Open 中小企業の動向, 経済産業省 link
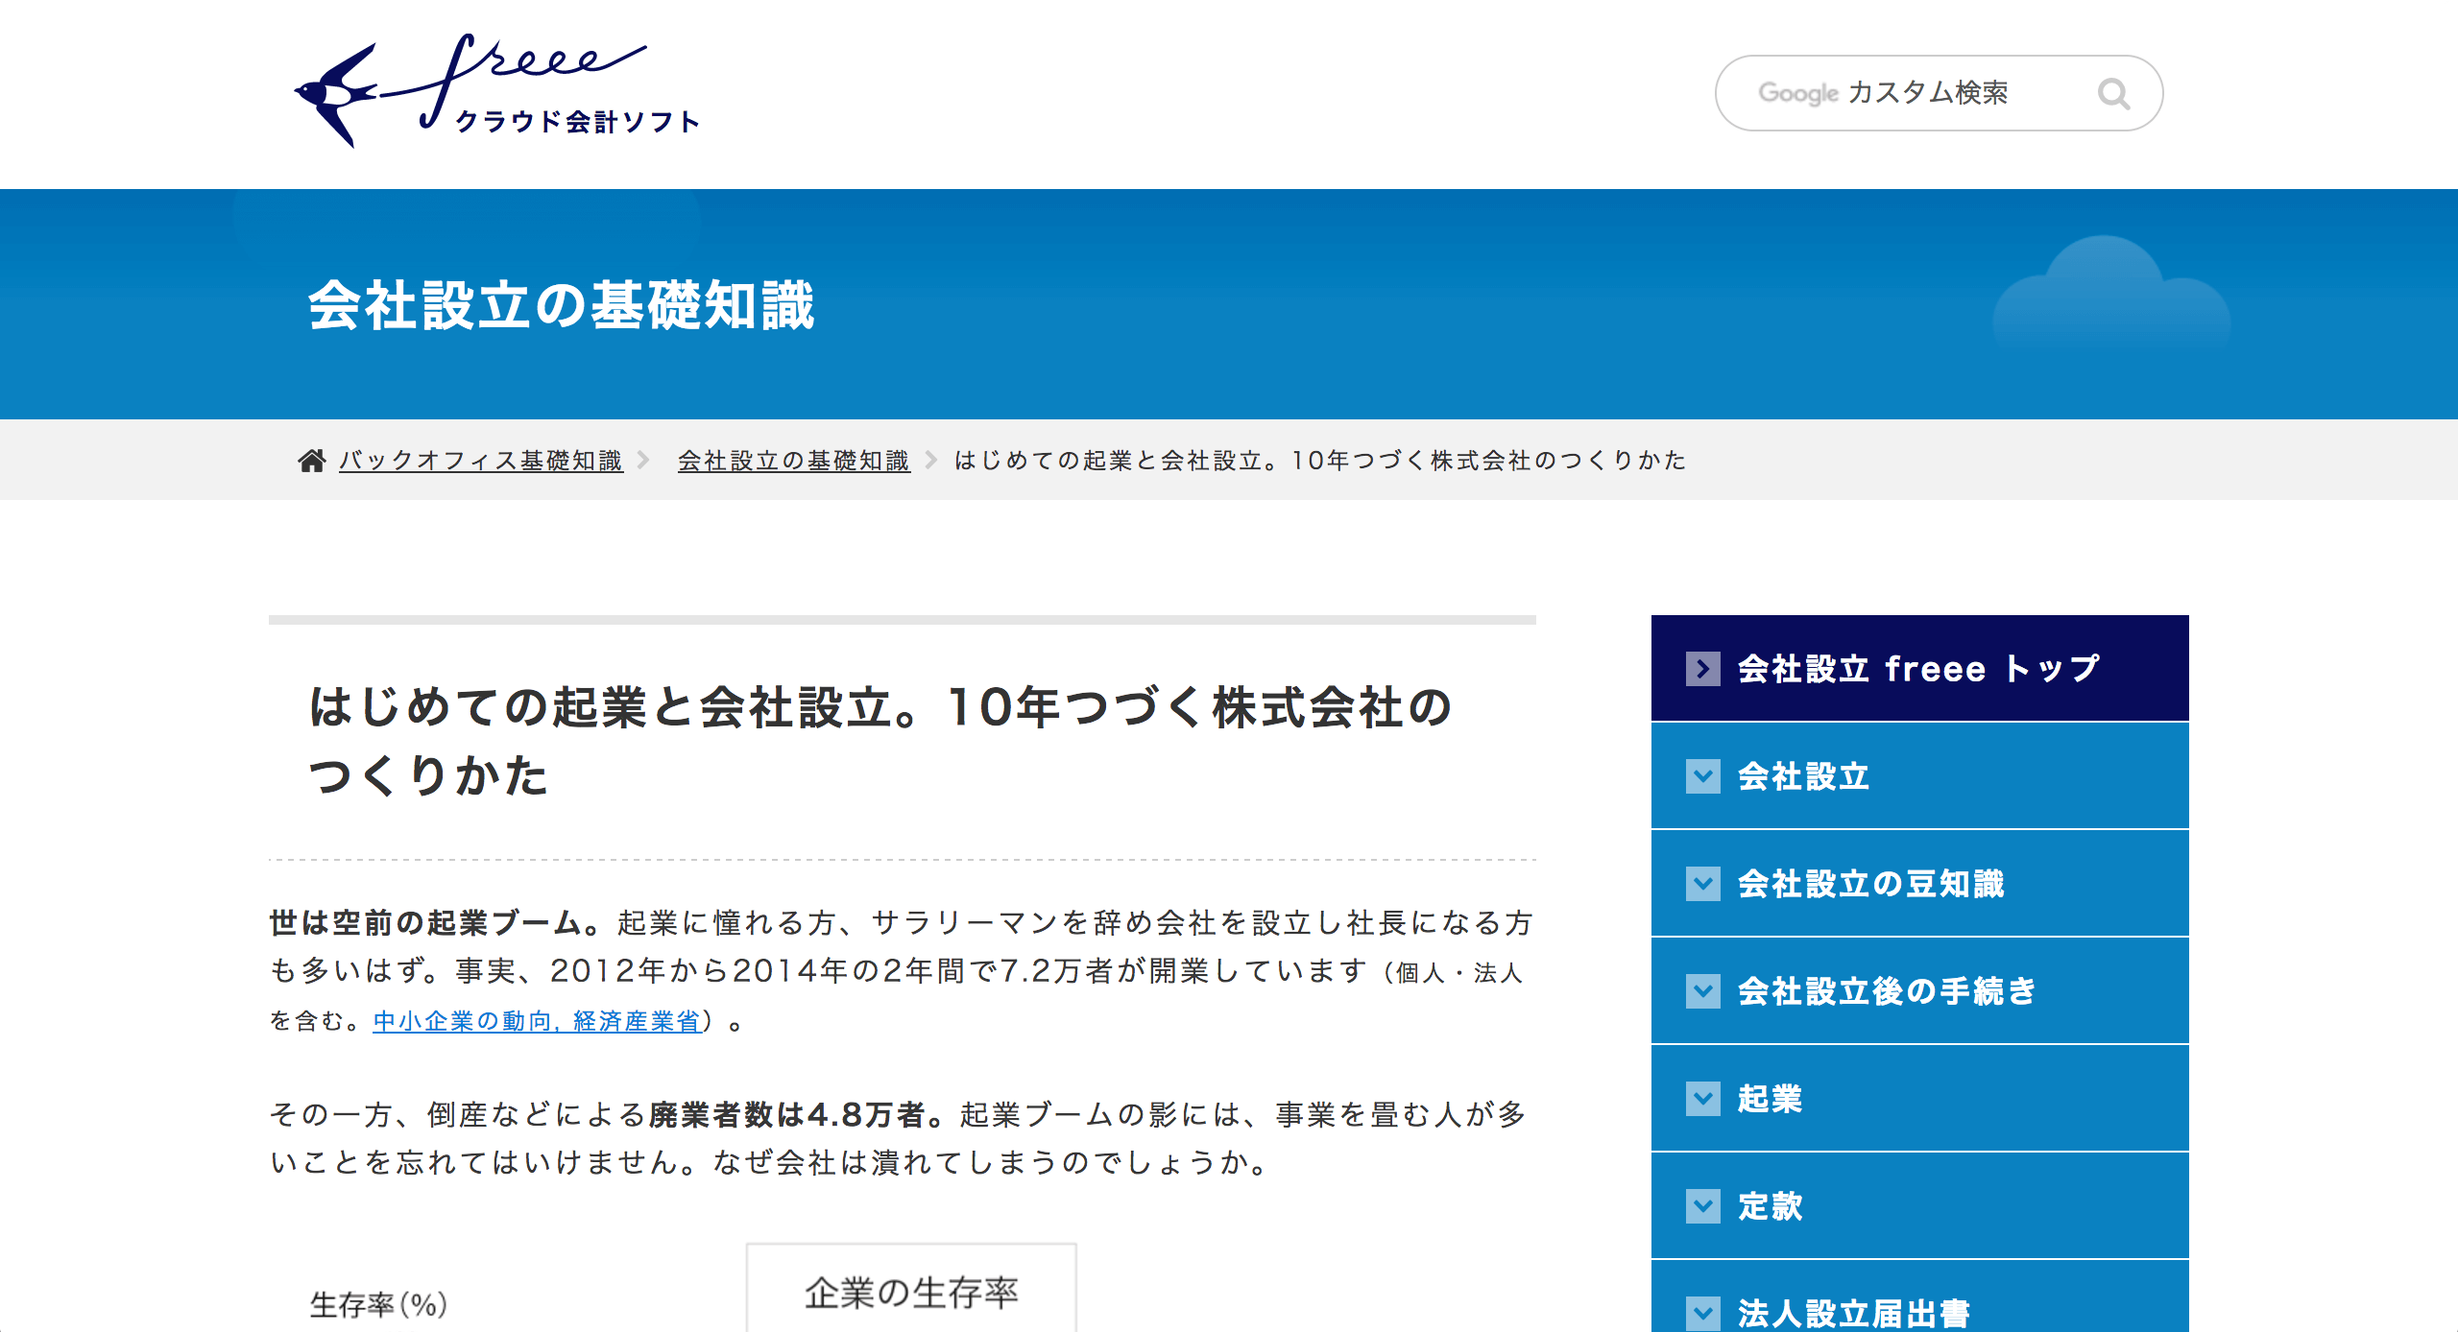Screen dimensions: 2458x1332 click(537, 1021)
